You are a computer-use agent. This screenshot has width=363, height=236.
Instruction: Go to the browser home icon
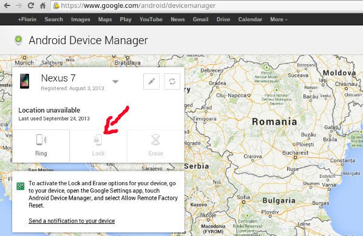point(43,5)
